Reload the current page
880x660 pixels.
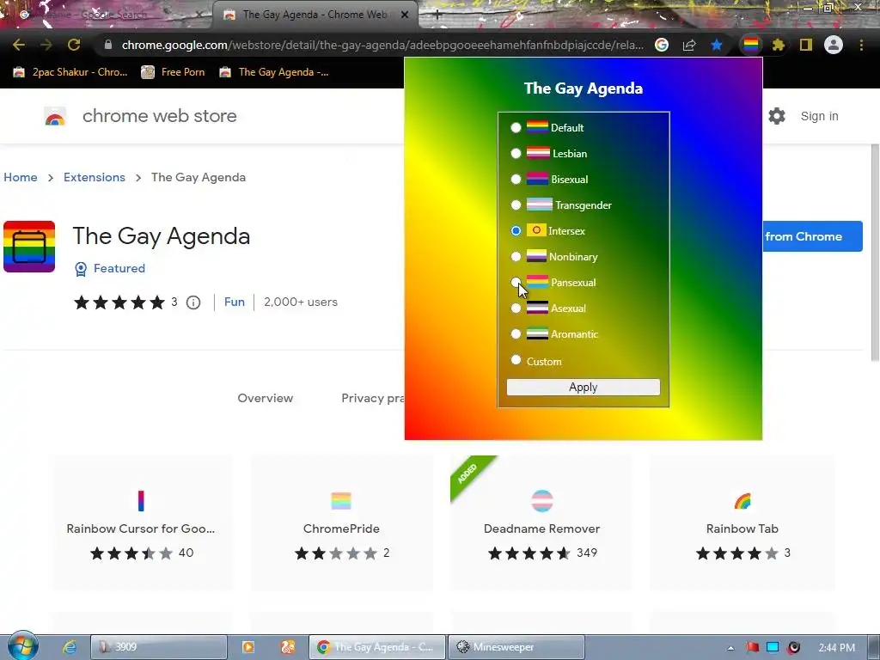coord(74,45)
